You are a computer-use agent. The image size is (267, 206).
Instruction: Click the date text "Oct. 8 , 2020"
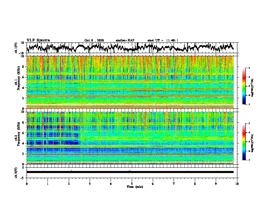(x=94, y=40)
